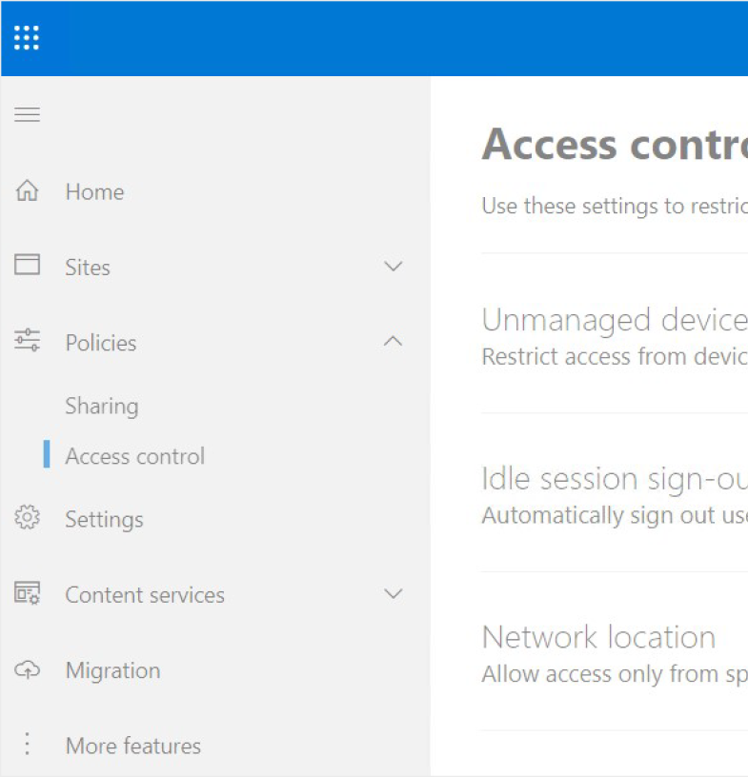Open the Migration nav item
The height and width of the screenshot is (777, 748).
(x=113, y=671)
